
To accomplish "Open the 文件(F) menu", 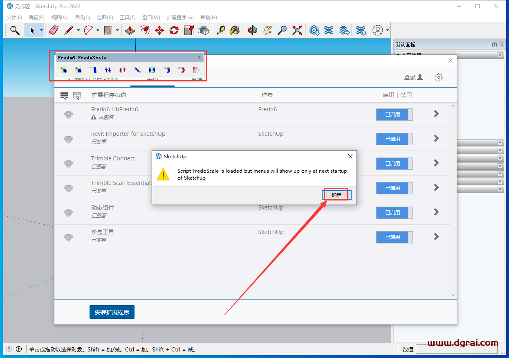I will tap(14, 18).
